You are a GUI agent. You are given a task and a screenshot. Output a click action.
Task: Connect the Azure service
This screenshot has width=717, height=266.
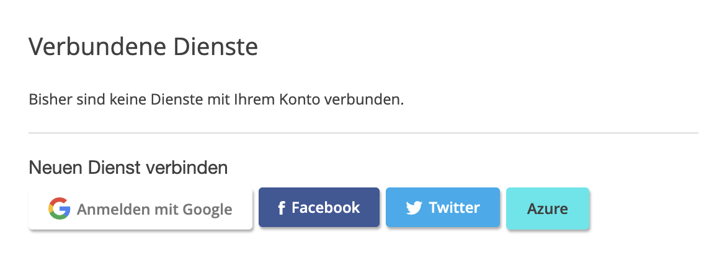pyautogui.click(x=548, y=208)
